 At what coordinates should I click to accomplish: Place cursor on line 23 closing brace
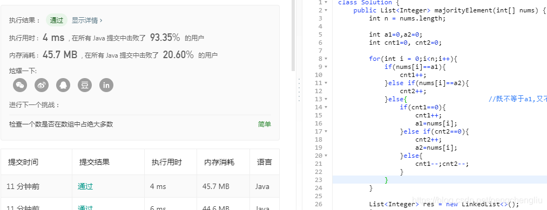(x=387, y=180)
